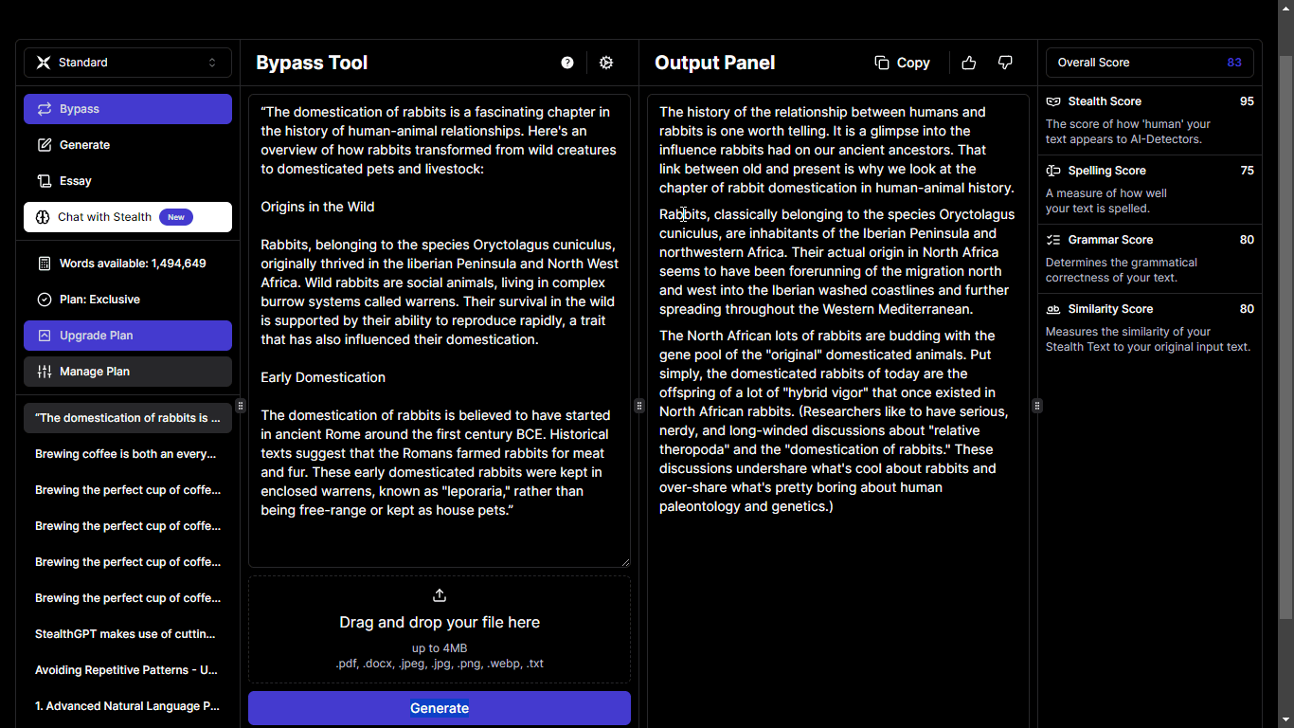Click the upload file icon
This screenshot has width=1294, height=728.
tap(440, 595)
